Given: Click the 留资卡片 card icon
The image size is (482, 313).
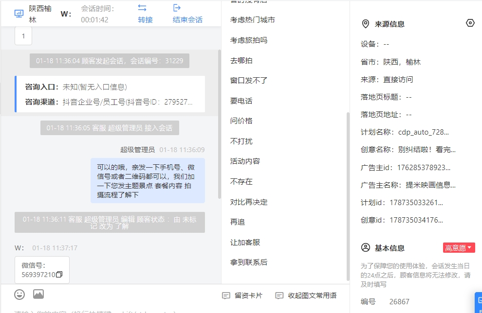Looking at the screenshot, I should coord(226,296).
